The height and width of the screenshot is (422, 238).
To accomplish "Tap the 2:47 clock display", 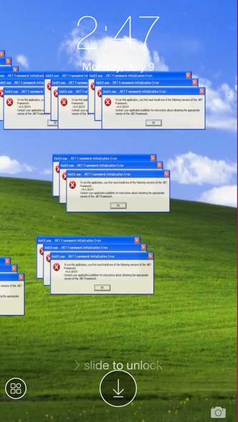I will (118, 33).
